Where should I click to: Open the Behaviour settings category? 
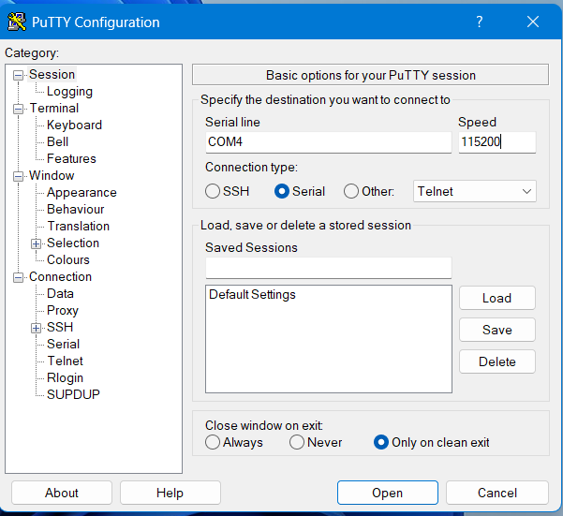tap(75, 209)
